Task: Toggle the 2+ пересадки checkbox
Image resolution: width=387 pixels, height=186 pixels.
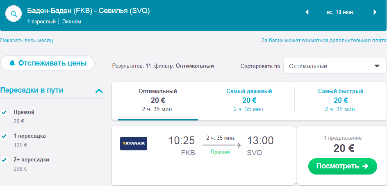Action: tap(5, 160)
